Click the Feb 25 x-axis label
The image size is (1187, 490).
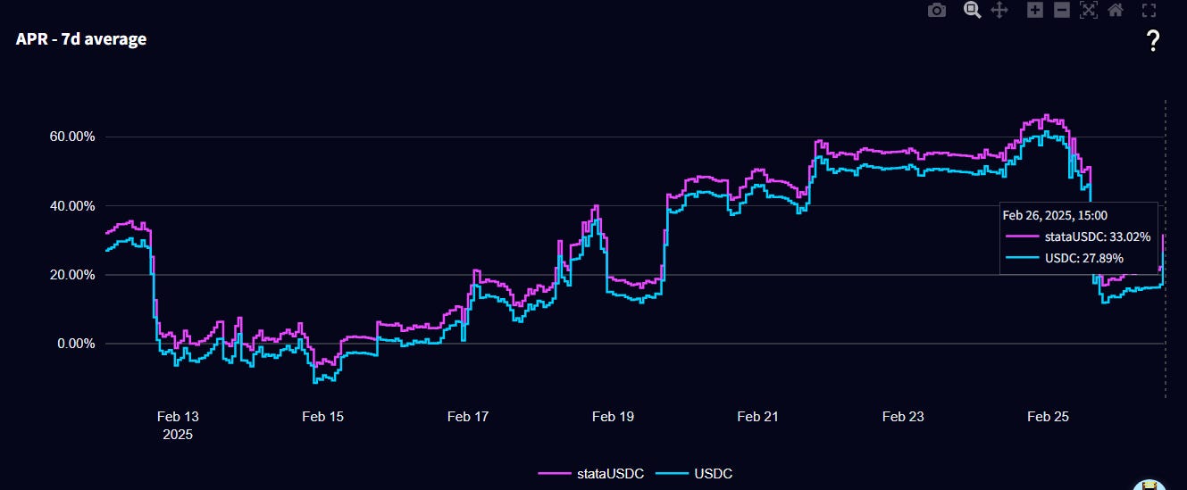pyautogui.click(x=1049, y=417)
